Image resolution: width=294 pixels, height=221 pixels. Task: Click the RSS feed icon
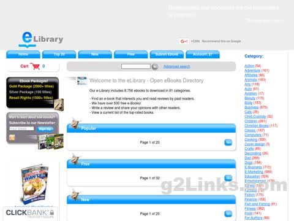(12, 138)
